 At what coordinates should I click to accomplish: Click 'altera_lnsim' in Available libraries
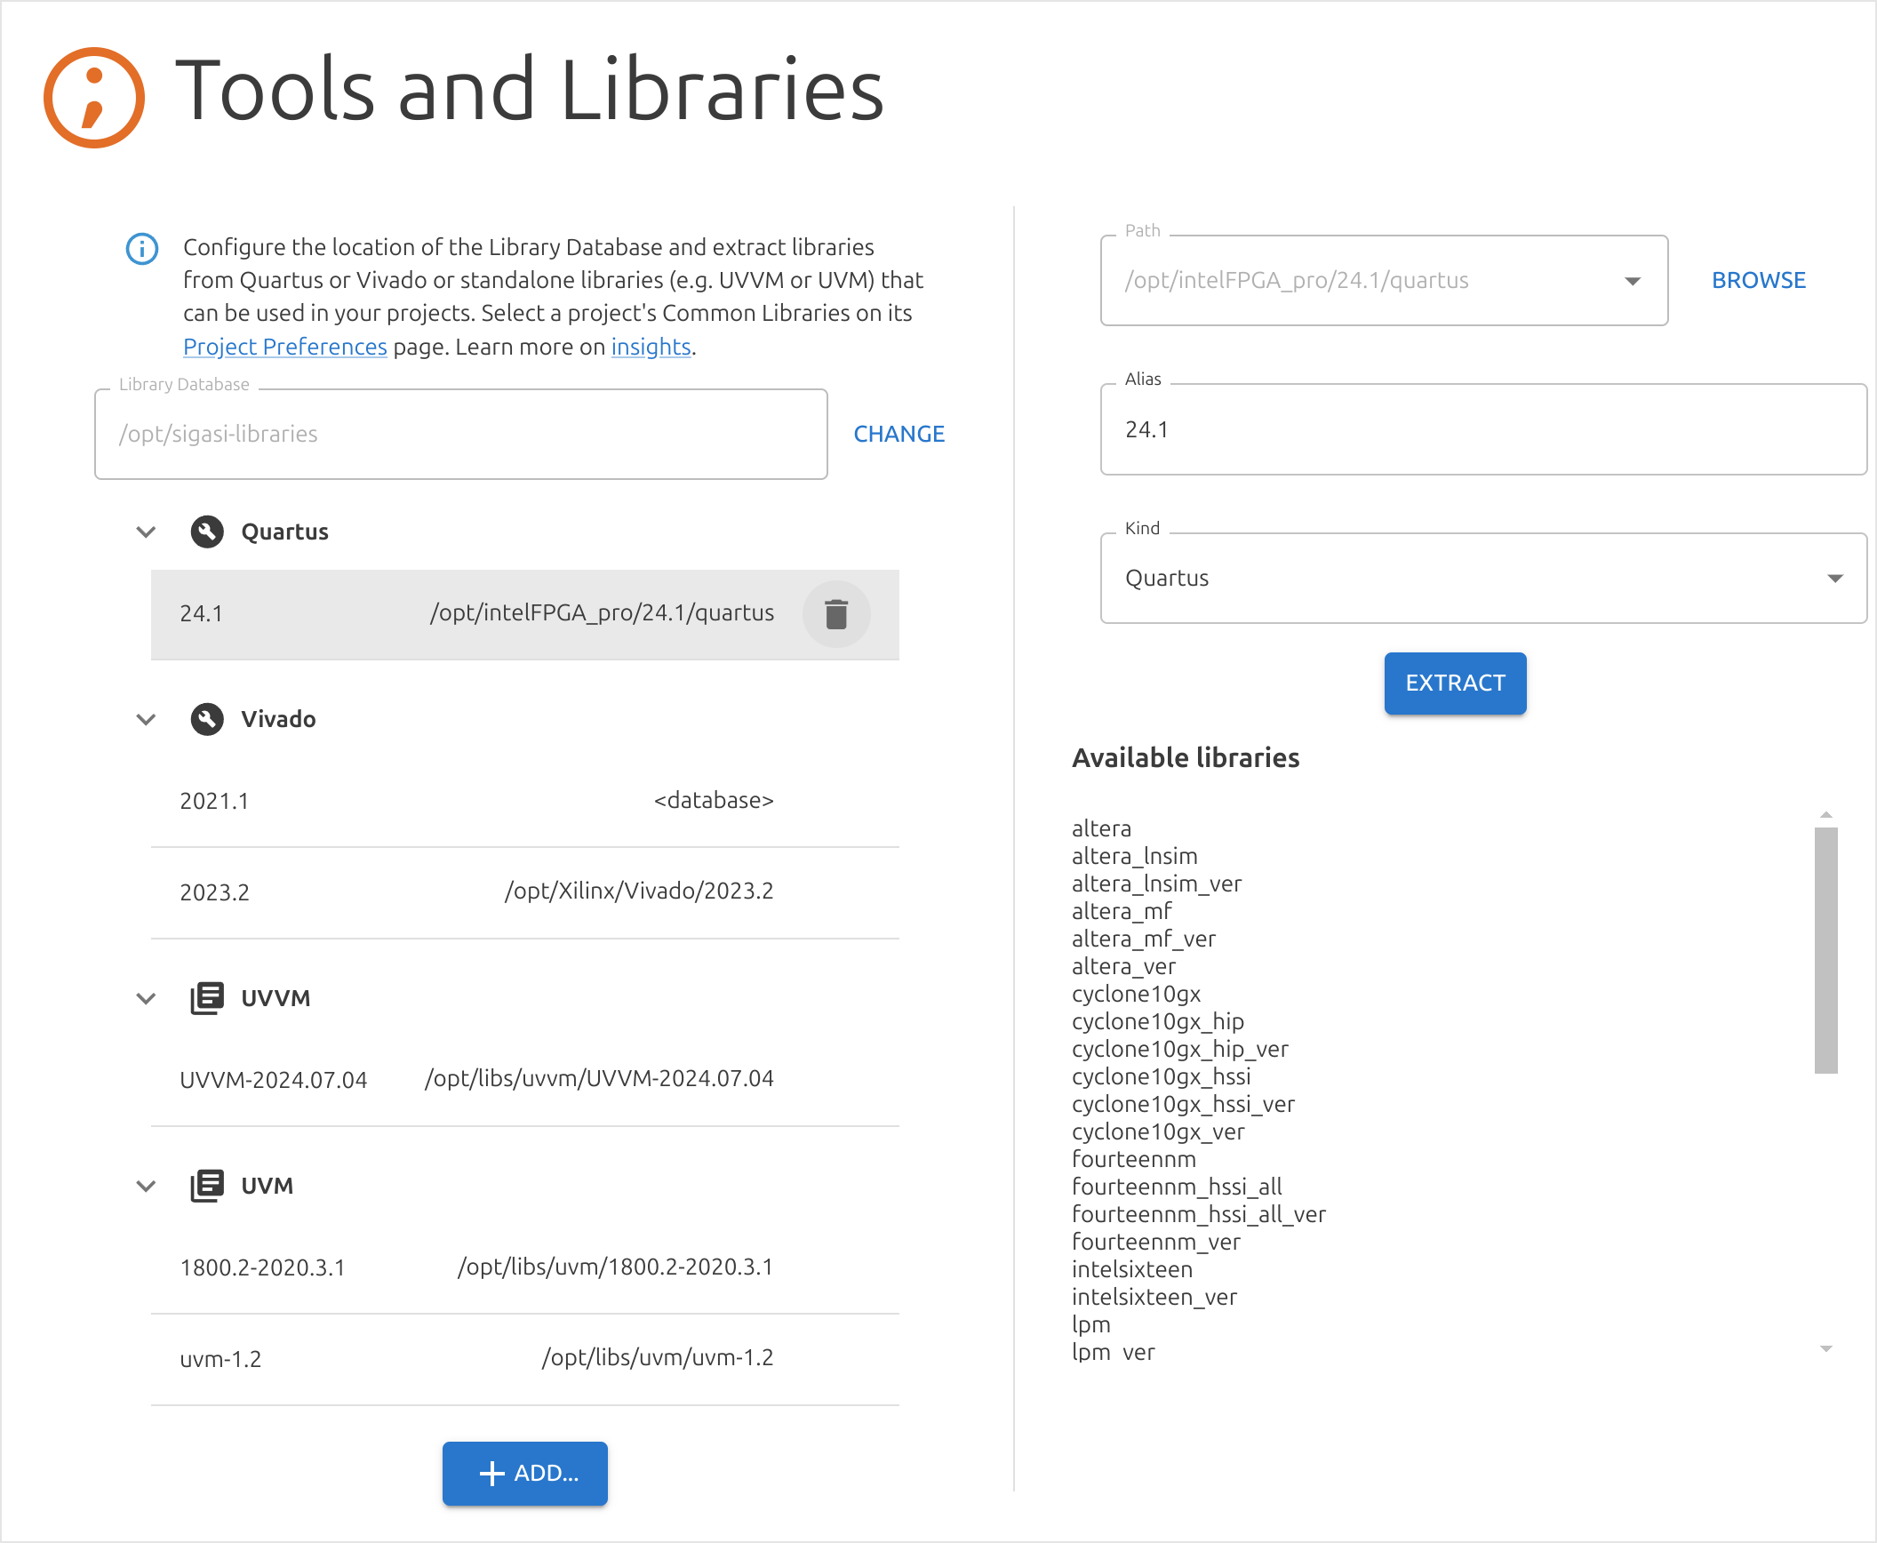pyautogui.click(x=1134, y=856)
